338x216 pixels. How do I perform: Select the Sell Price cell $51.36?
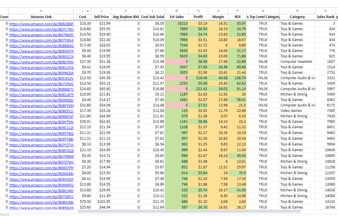click(x=101, y=61)
